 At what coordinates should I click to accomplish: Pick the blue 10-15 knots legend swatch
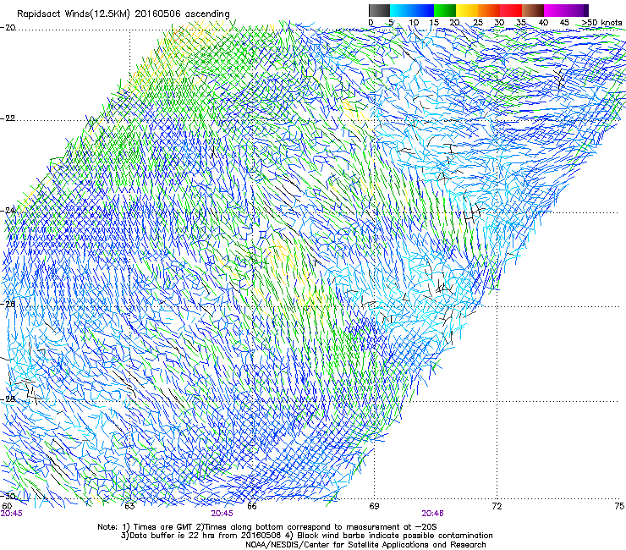pos(423,10)
